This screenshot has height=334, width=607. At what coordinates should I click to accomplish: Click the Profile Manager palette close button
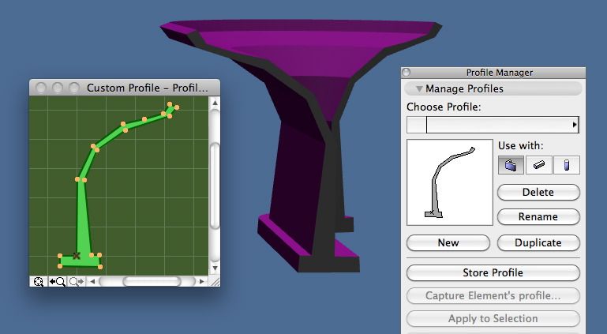(x=406, y=73)
